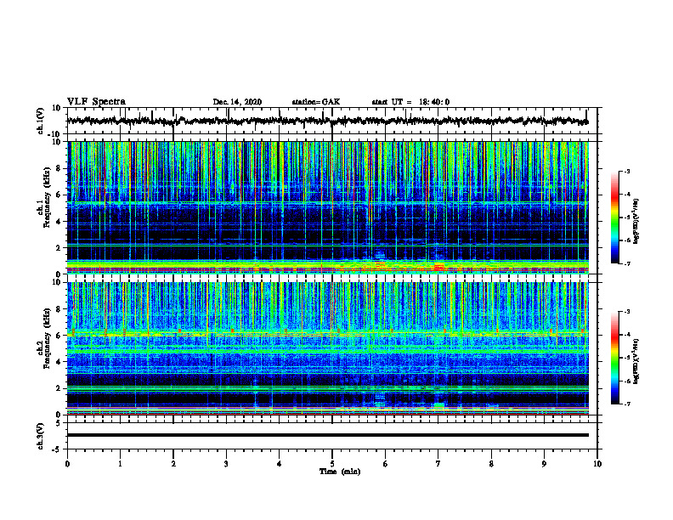Click the "Time (min)" axis label

coord(340,472)
